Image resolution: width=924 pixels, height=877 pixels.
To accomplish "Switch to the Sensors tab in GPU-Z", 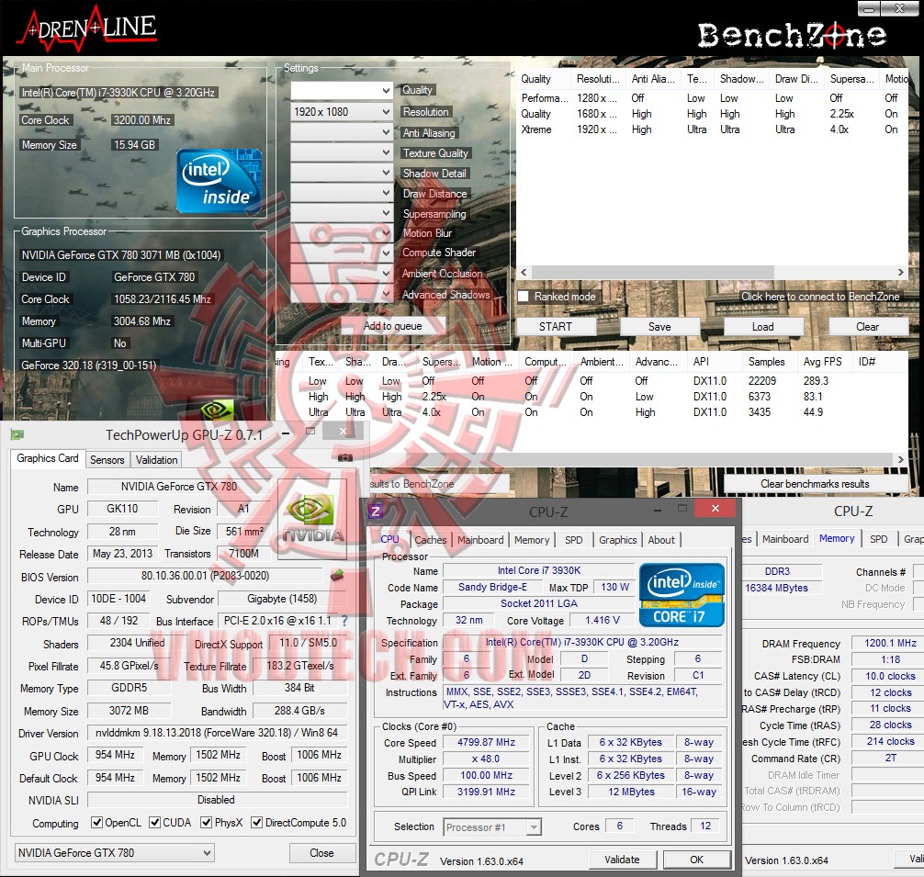I will (x=107, y=460).
